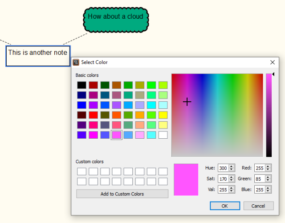Click the vertical brightness slider bar
The image size is (285, 223).
click(x=269, y=115)
